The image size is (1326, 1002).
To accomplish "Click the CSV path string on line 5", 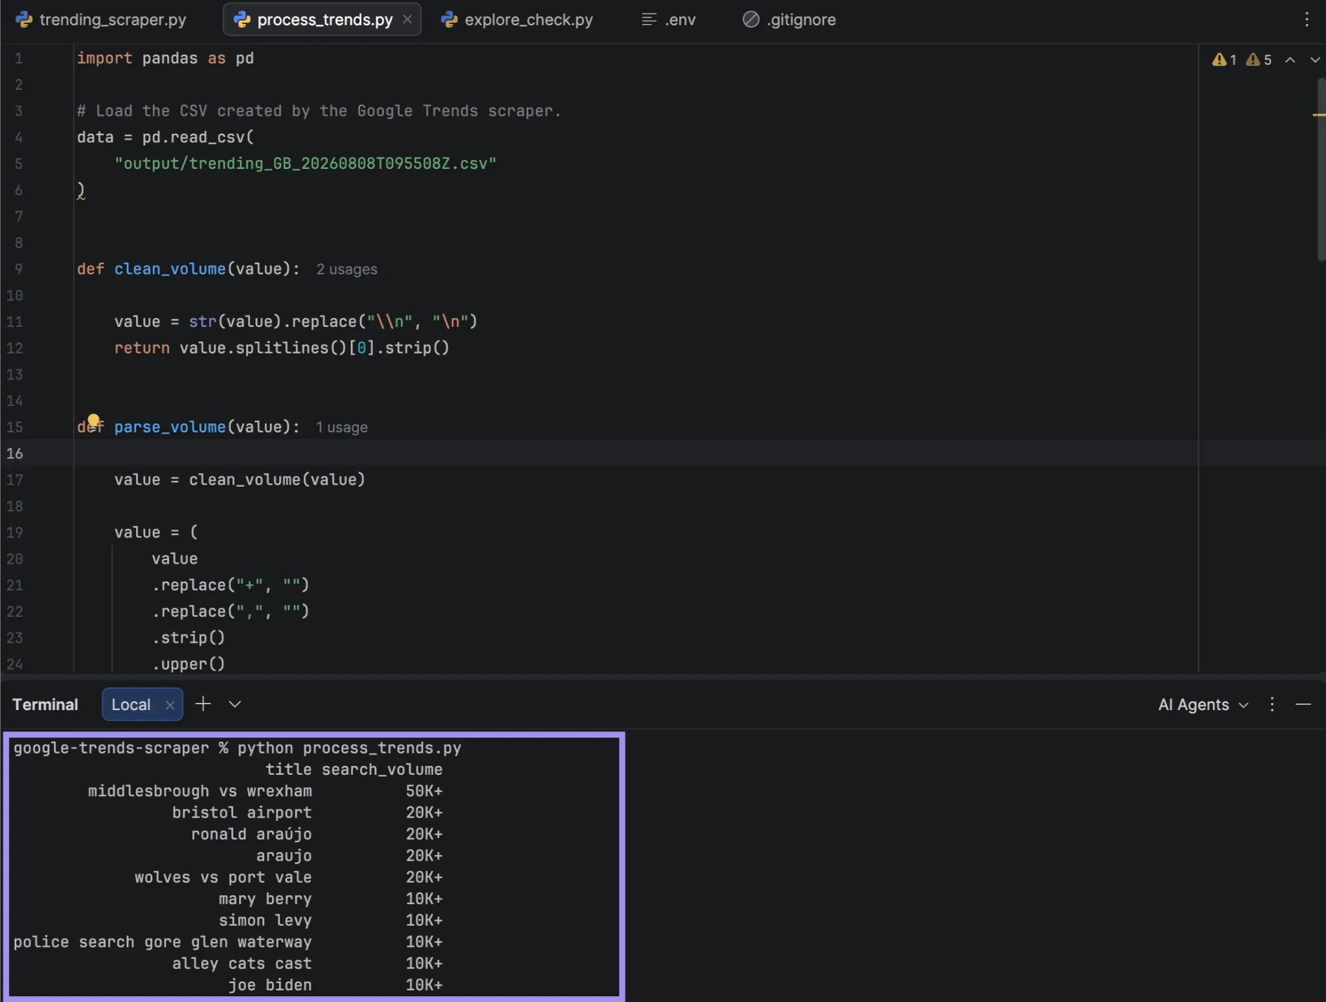I will coord(306,163).
